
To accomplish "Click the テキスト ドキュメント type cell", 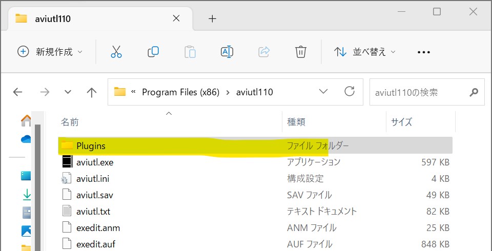I will click(x=322, y=211).
